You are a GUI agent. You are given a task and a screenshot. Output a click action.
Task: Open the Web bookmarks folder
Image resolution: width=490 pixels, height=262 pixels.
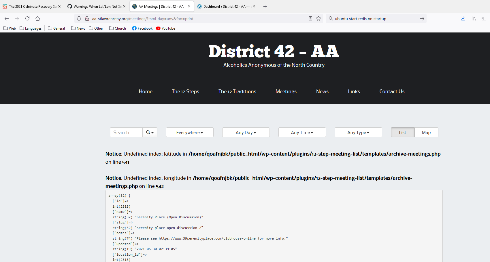[x=10, y=28]
